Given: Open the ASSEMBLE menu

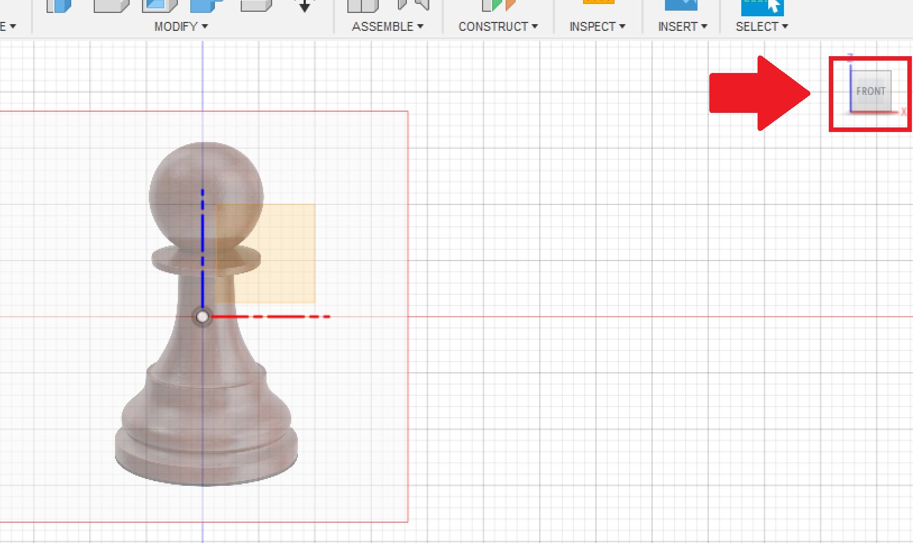Looking at the screenshot, I should pyautogui.click(x=387, y=26).
